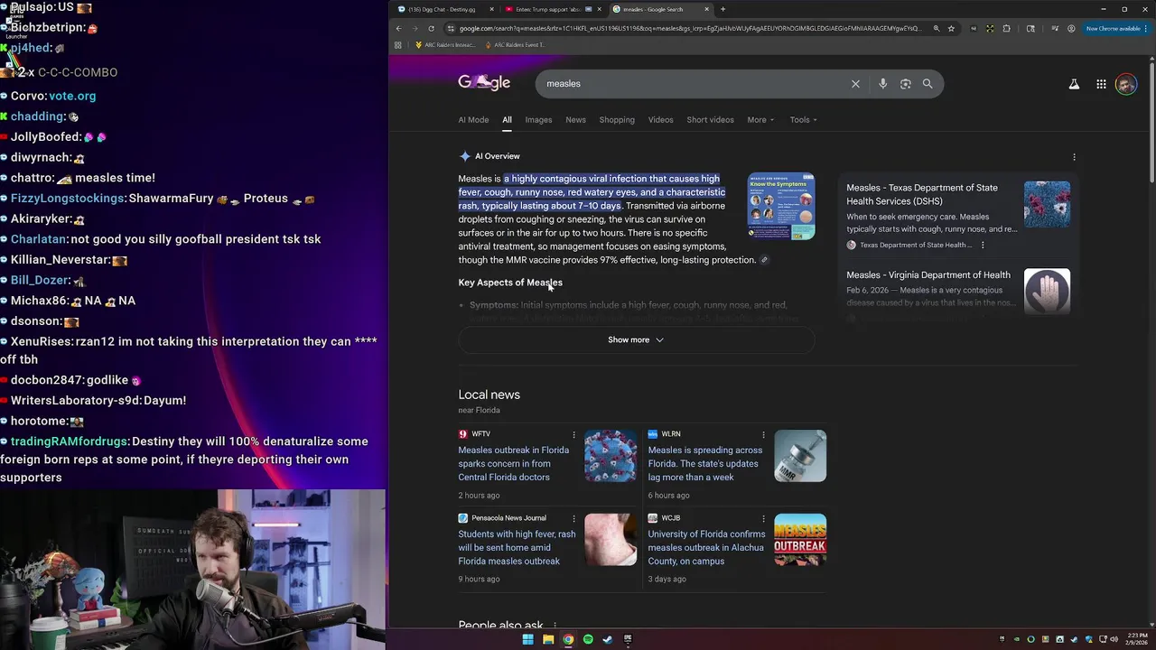Open Windows Start menu
The height and width of the screenshot is (650, 1156).
coord(527,639)
